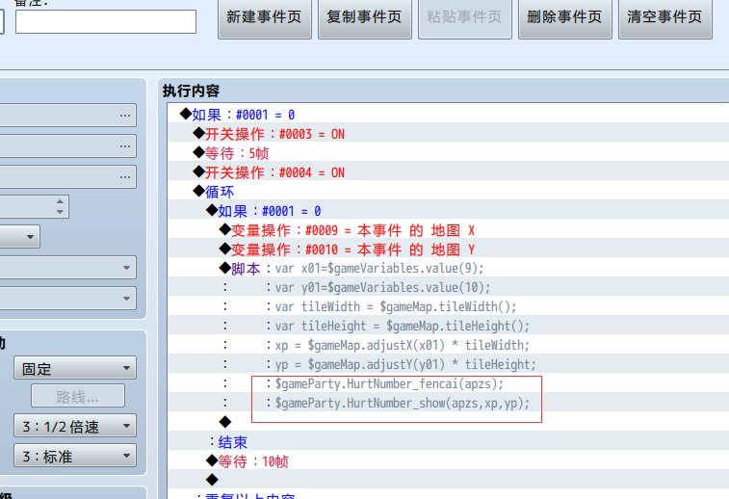Select the yp = $gameMap.adjustY line

pyautogui.click(x=448, y=364)
